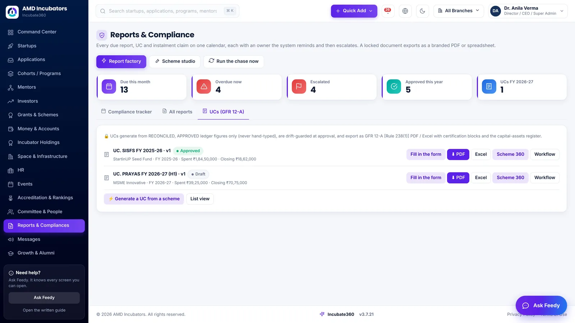Image resolution: width=575 pixels, height=323 pixels.
Task: Open Applications in sidebar
Action: 44,60
